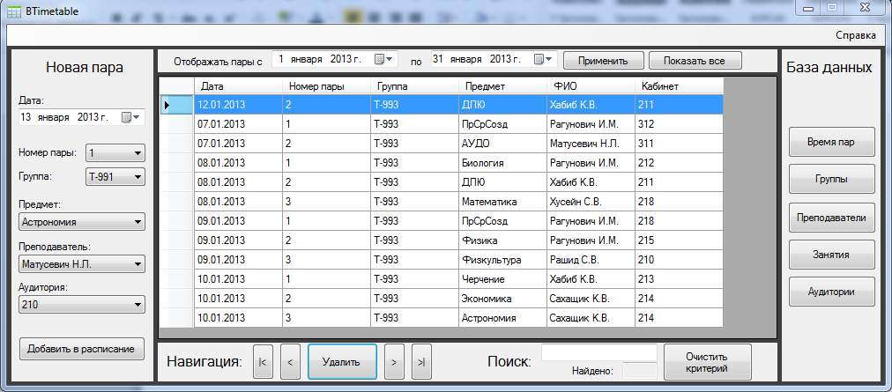The height and width of the screenshot is (392, 892).
Task: Open the Аудитории database table
Action: 831,292
